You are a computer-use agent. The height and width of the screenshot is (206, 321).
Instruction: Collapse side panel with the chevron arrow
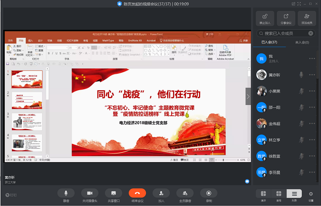point(248,97)
